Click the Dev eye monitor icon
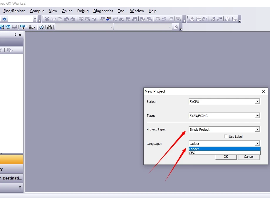This screenshot has height=198, width=270. coord(23,27)
